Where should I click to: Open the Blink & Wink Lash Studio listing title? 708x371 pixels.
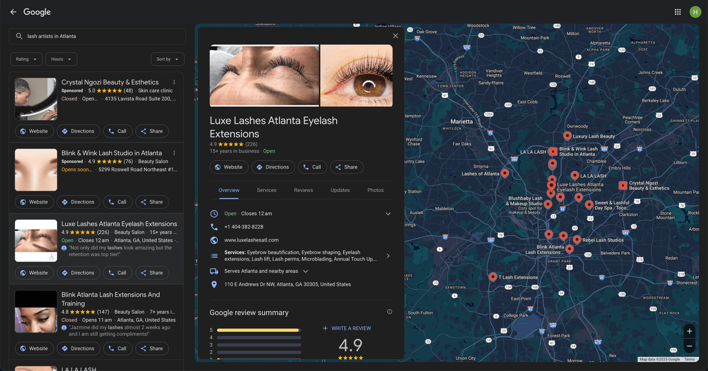click(x=112, y=153)
